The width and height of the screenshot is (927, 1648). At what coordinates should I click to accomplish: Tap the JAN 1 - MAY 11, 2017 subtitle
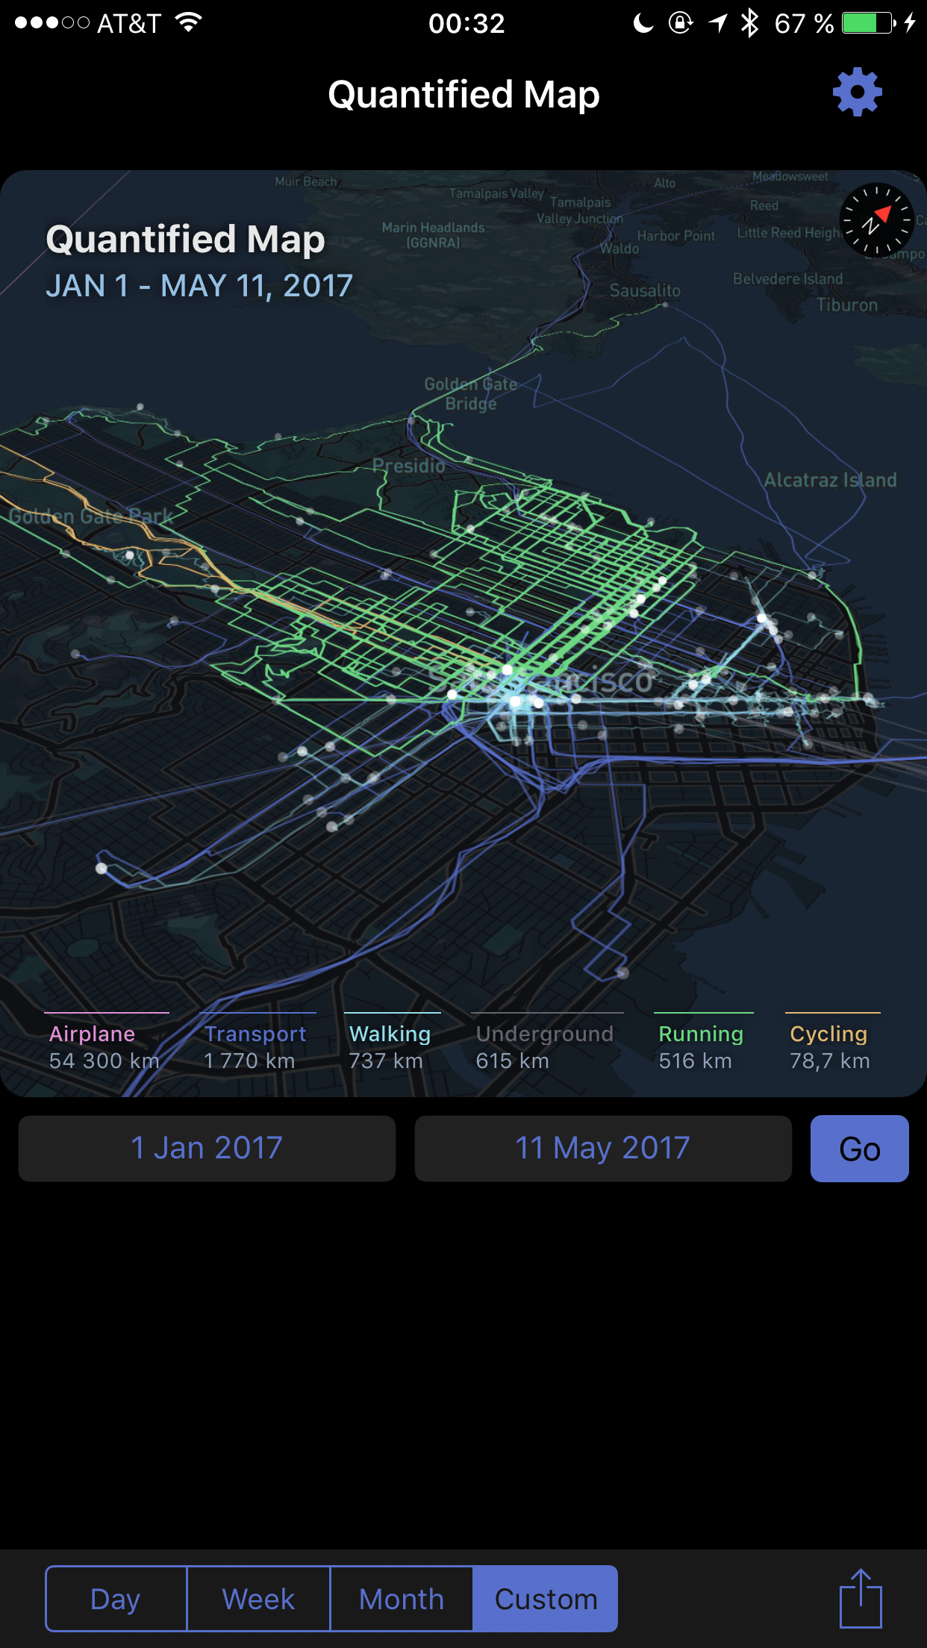(199, 286)
